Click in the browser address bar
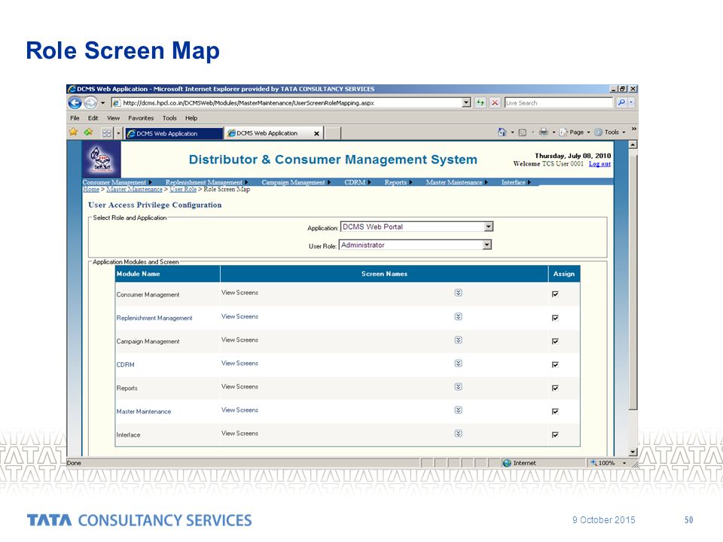This screenshot has width=723, height=542. [x=291, y=103]
